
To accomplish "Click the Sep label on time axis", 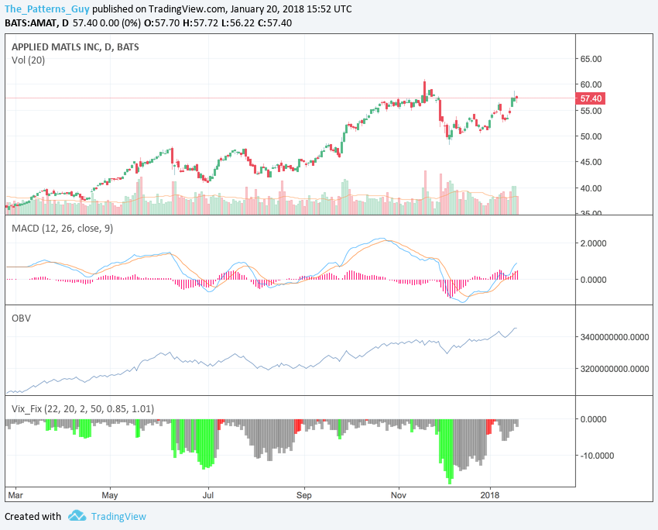I will coord(303,495).
